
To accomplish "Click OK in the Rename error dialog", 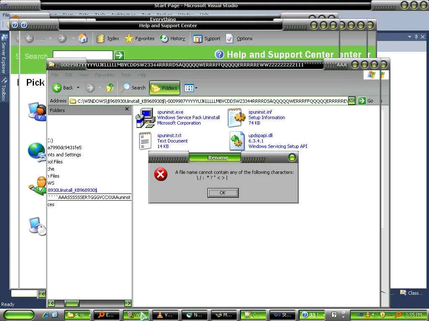I will (x=223, y=193).
